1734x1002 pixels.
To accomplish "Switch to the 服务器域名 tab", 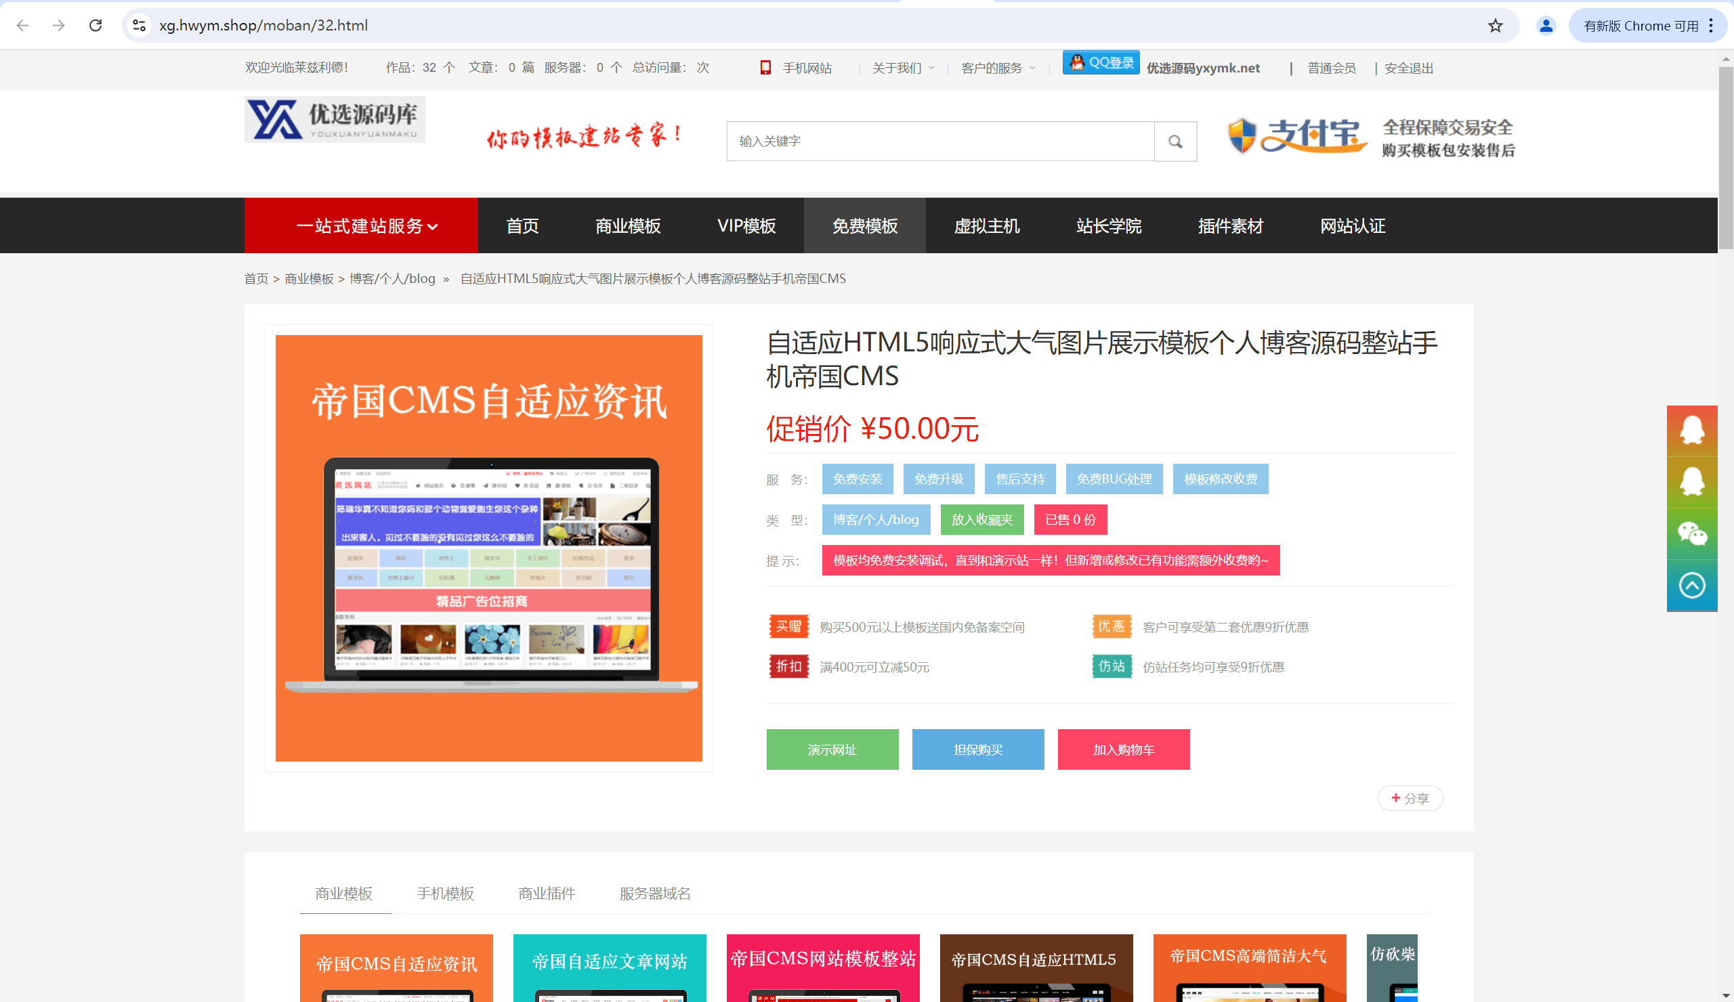I will pyautogui.click(x=655, y=894).
